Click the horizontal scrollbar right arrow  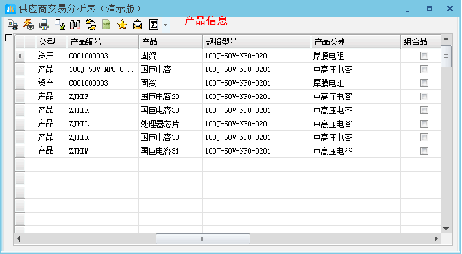[x=436, y=238]
